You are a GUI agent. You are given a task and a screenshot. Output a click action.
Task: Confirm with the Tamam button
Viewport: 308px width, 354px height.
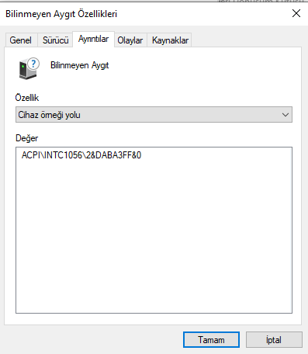(x=211, y=339)
